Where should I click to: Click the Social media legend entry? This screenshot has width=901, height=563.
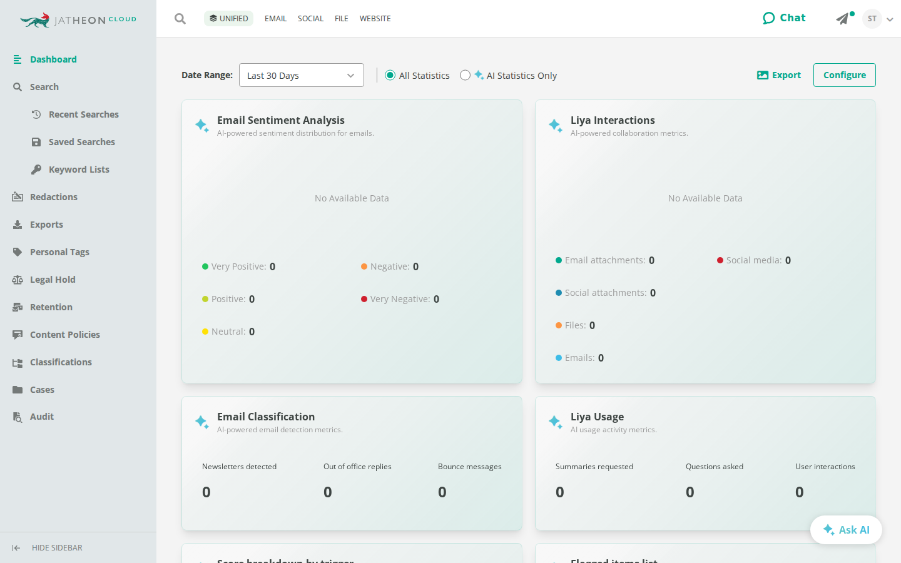[754, 260]
